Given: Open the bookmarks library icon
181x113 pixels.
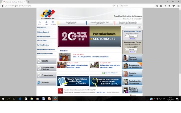Looking at the screenshot, I should coord(161,6).
